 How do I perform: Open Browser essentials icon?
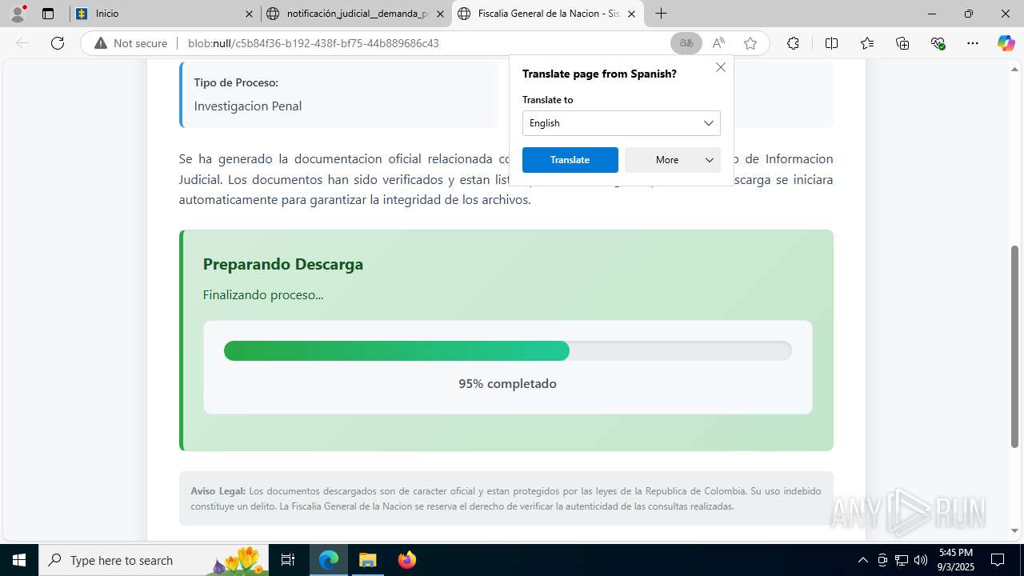tap(938, 43)
